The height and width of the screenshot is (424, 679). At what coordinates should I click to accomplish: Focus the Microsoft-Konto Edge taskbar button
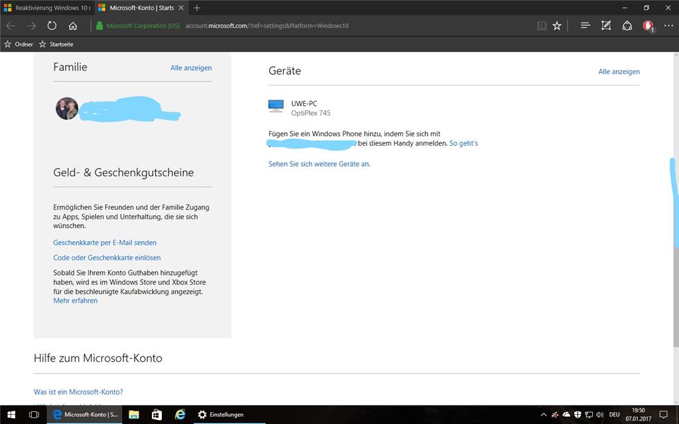coord(84,415)
